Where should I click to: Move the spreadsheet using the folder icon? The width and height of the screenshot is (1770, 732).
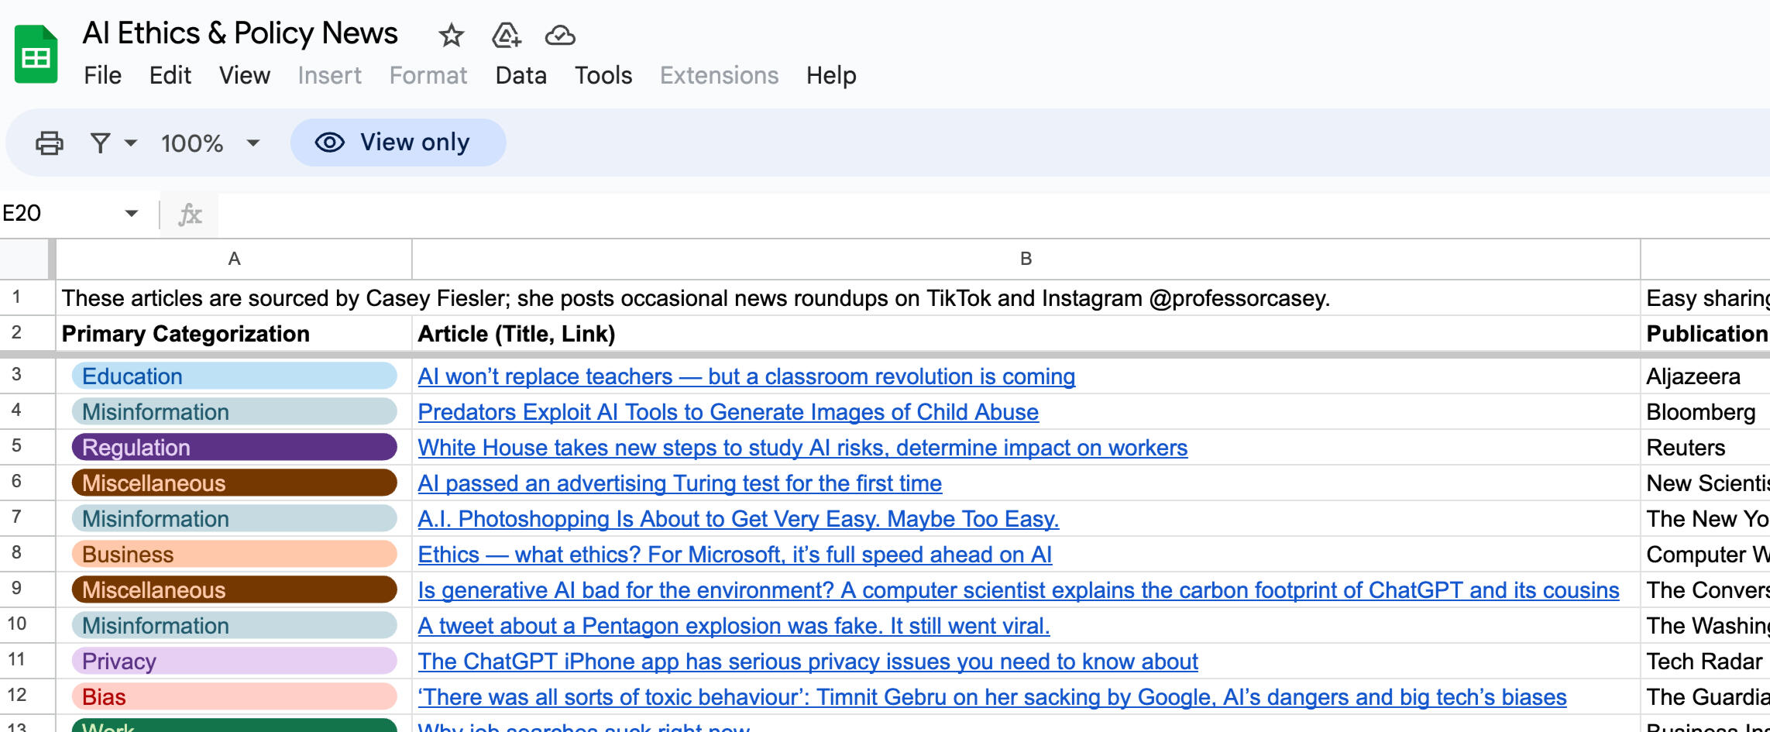[505, 35]
